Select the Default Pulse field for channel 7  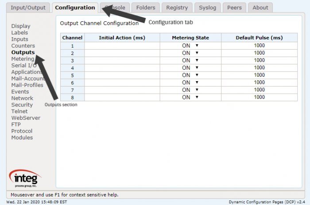click(259, 90)
